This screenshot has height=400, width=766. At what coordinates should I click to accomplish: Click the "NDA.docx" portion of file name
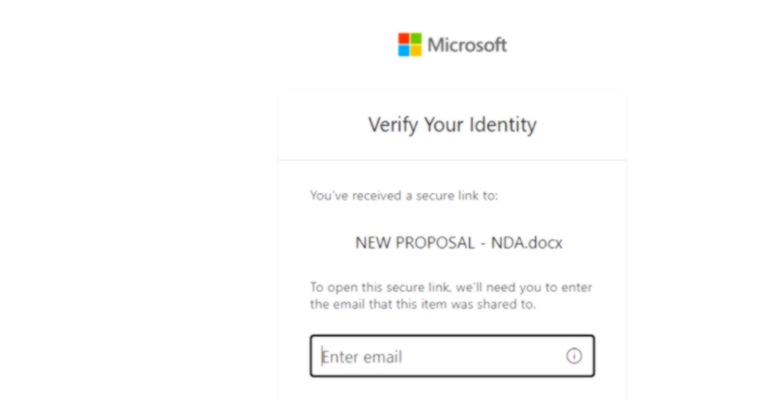tap(527, 243)
